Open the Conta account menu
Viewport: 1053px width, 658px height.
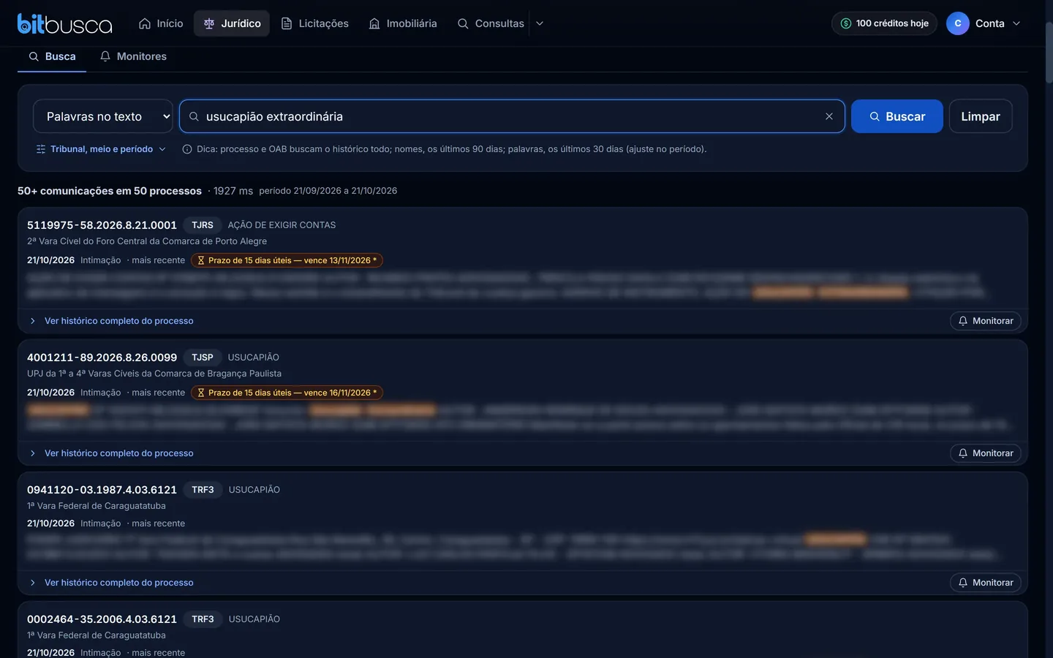[984, 23]
